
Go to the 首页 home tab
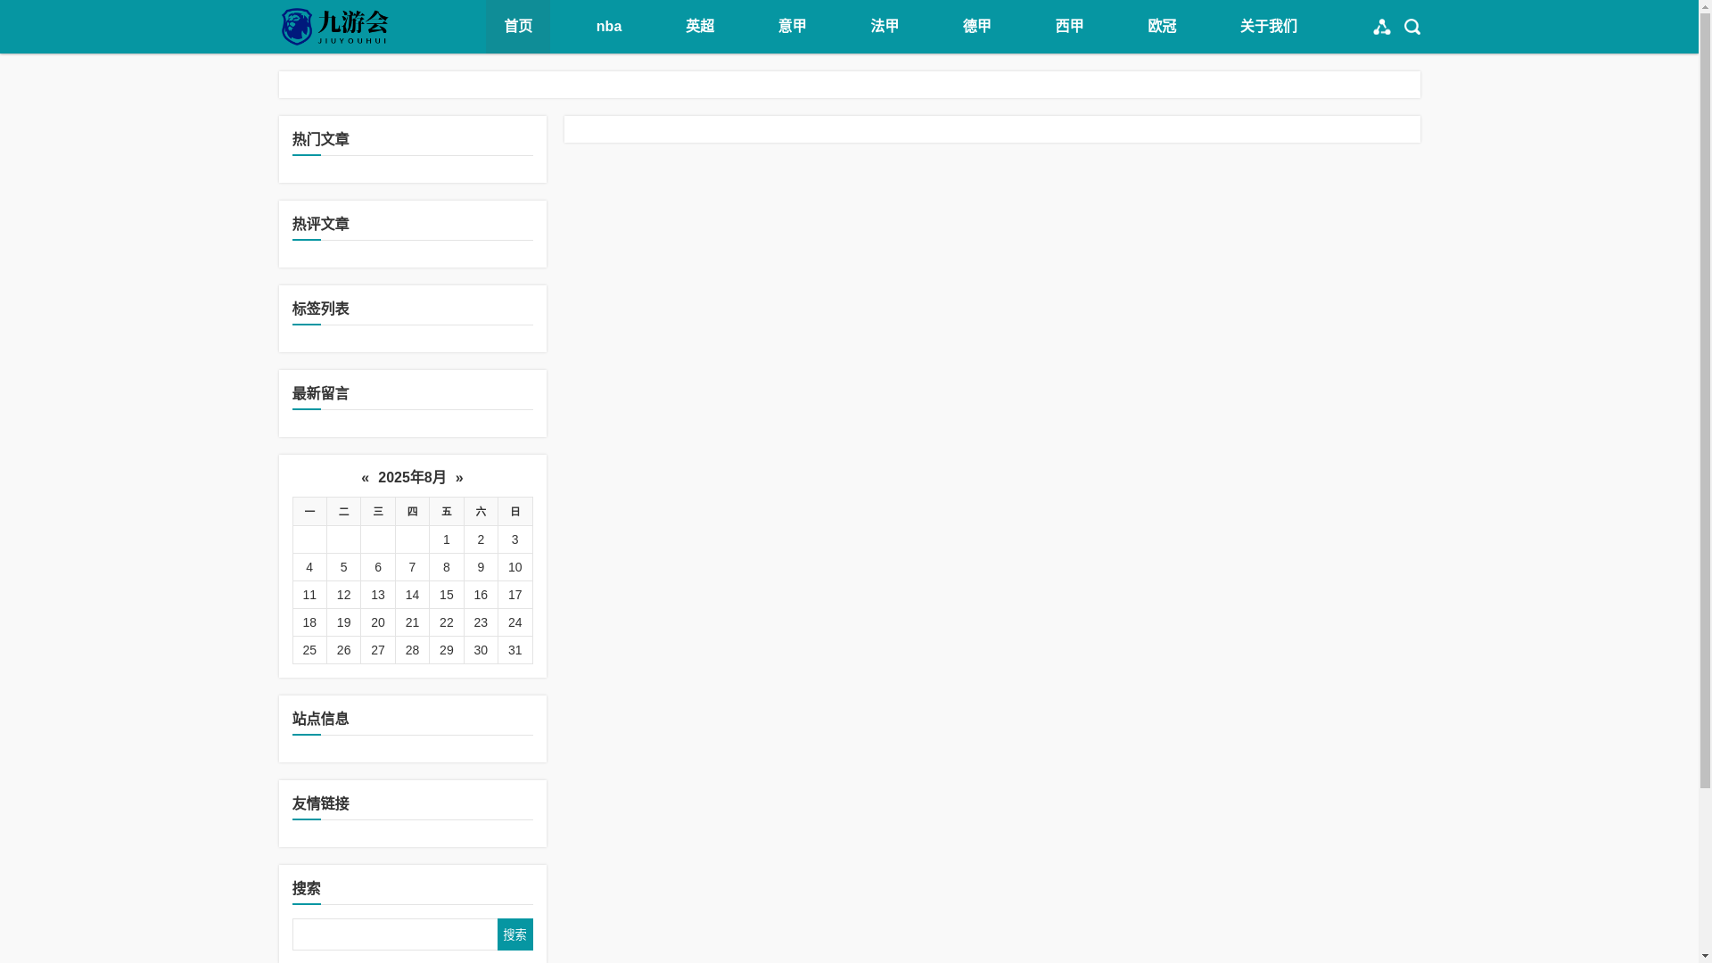[x=518, y=27]
